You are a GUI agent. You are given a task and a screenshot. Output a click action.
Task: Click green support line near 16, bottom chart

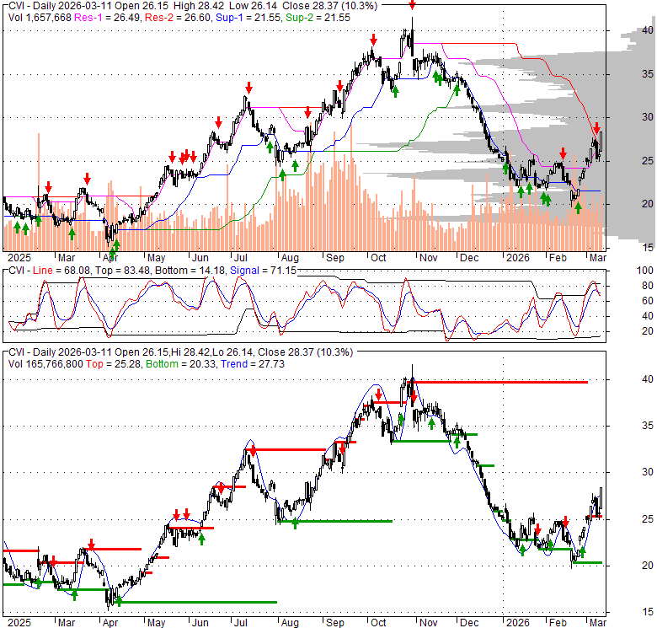[196, 602]
